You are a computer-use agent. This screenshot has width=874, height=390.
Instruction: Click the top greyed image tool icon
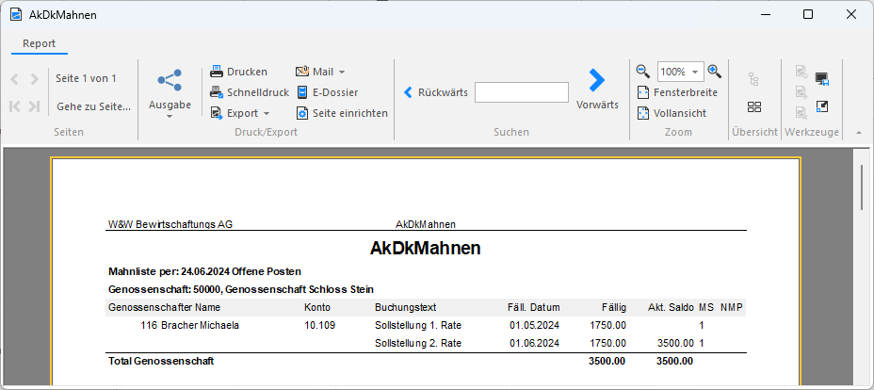(x=801, y=72)
